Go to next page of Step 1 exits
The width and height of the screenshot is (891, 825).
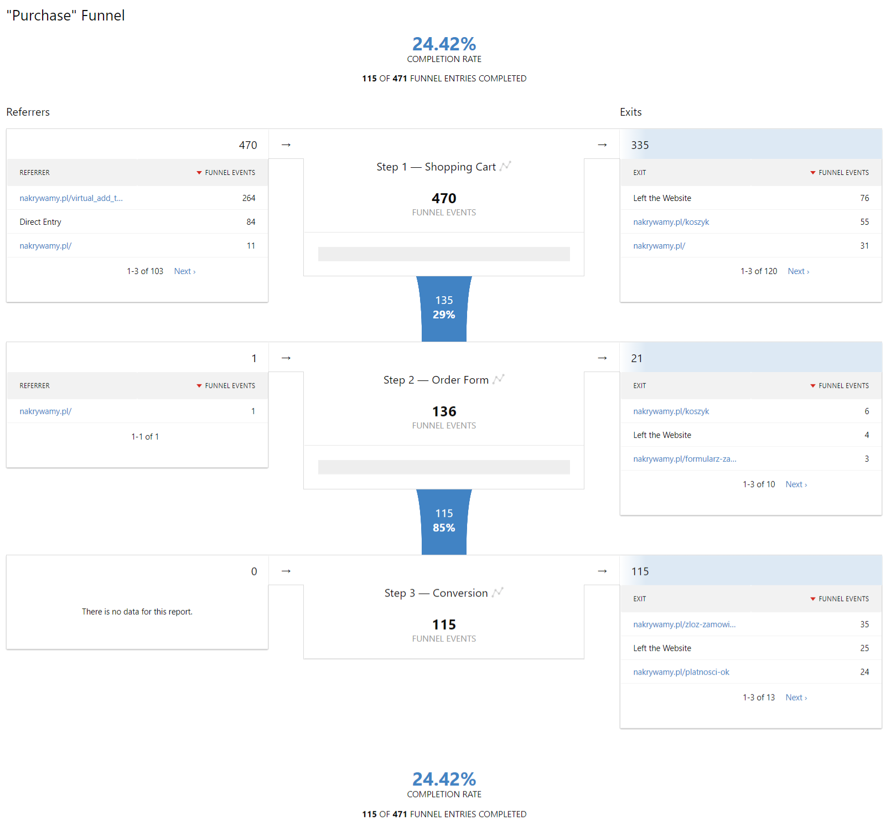tap(798, 271)
